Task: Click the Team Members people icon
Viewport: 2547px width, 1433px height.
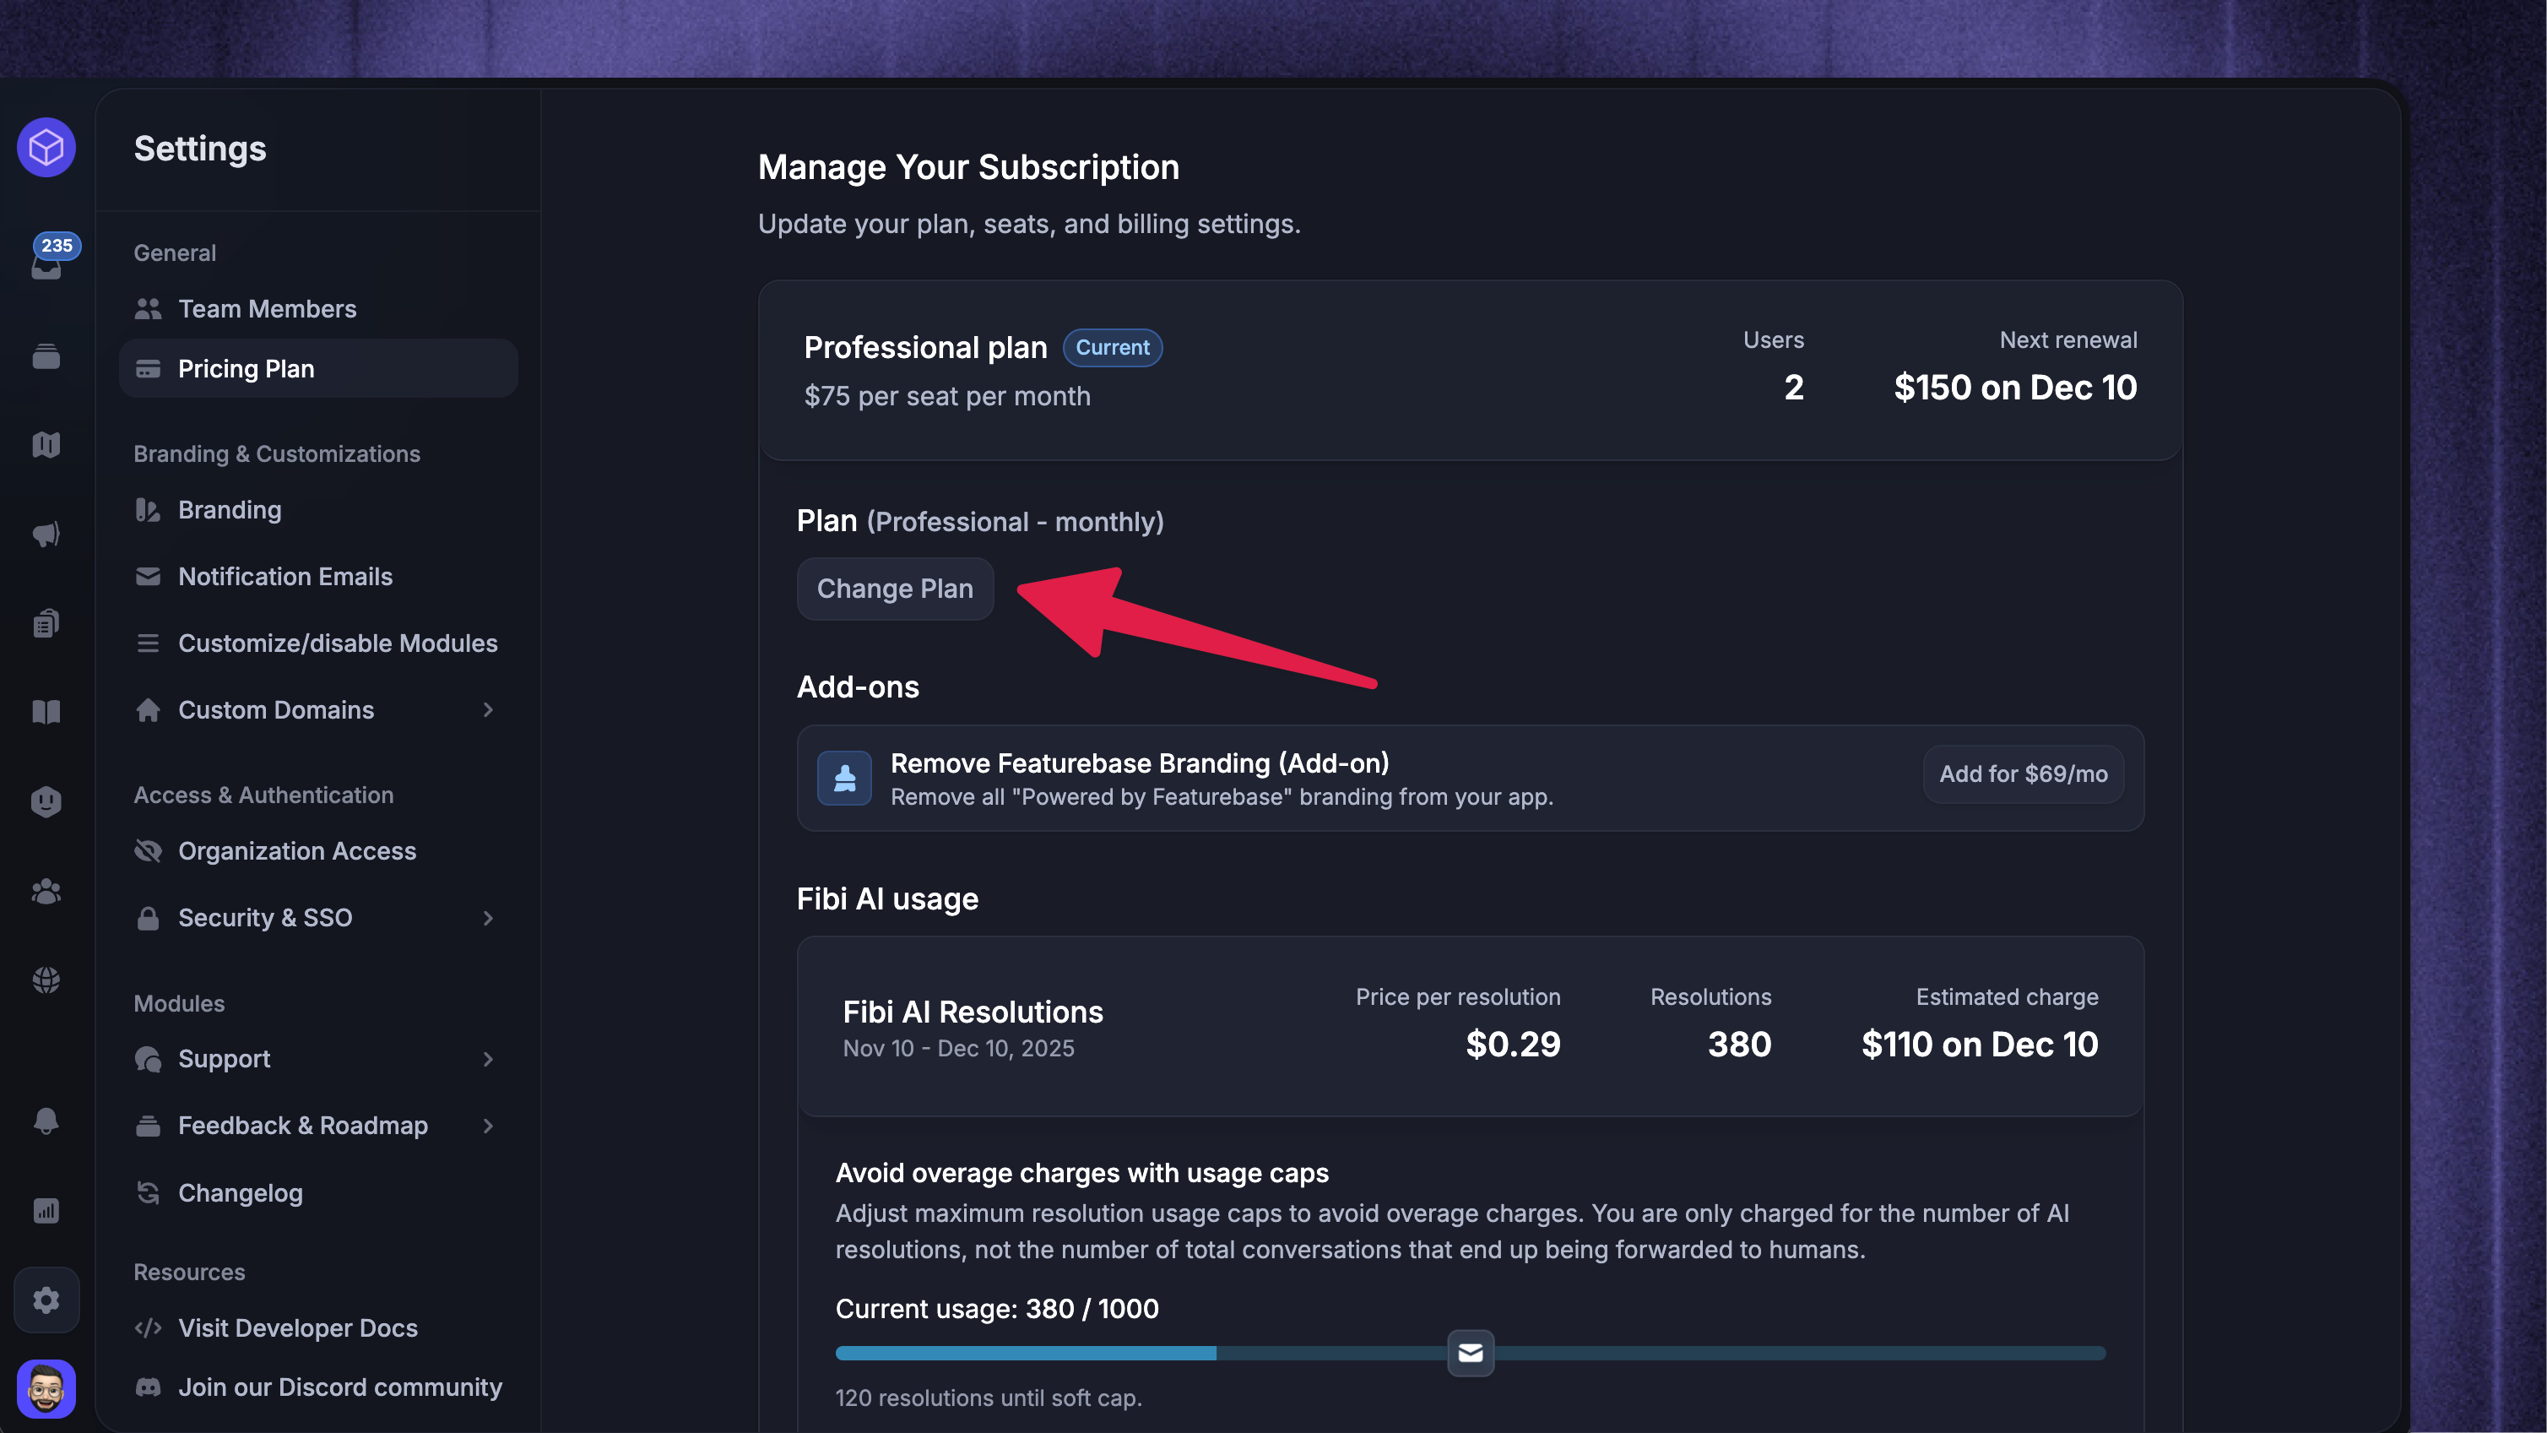Action: pos(148,308)
